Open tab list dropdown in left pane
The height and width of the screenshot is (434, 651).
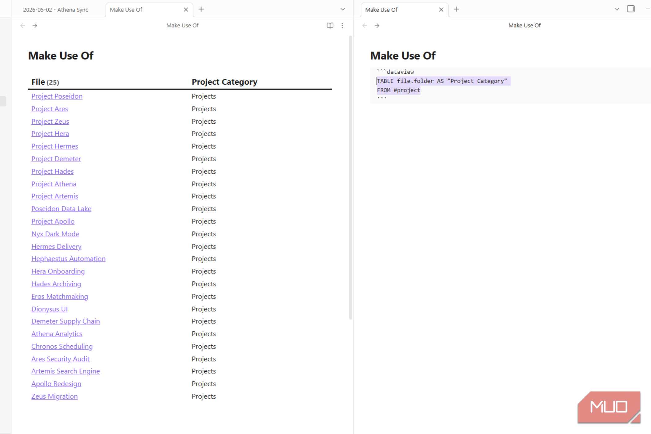tap(343, 9)
